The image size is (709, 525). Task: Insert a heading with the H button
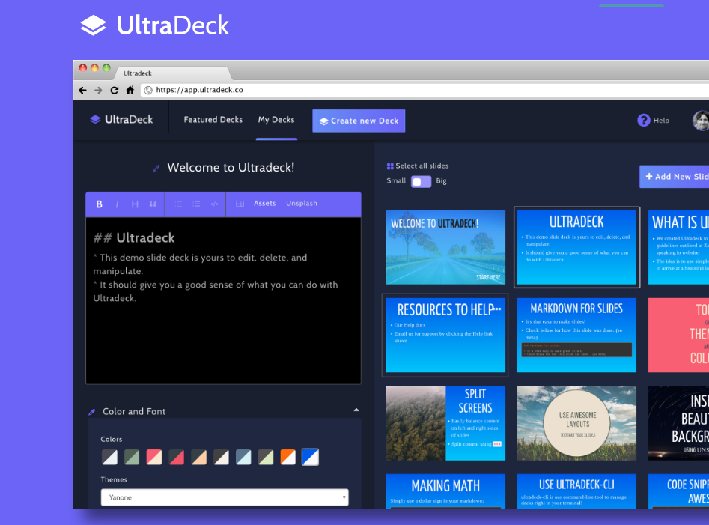pyautogui.click(x=135, y=204)
